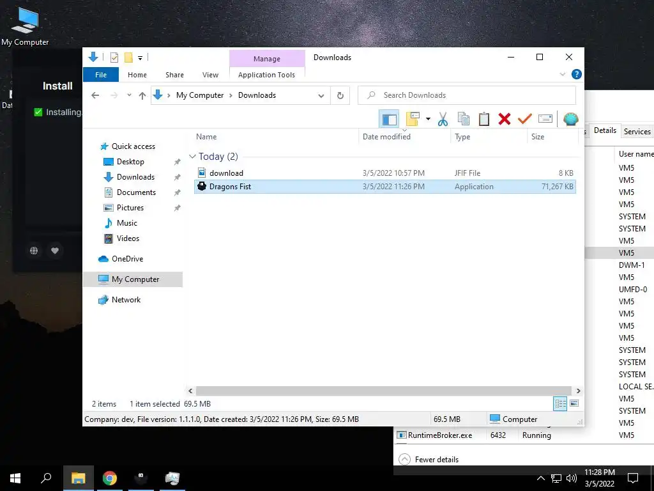Click the New folder icon in the Quick Access Toolbar
Viewport: 654px width, 491px height.
128,58
